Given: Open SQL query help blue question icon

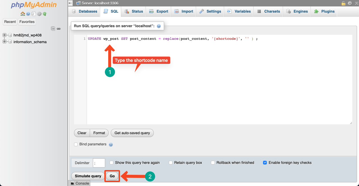Looking at the screenshot, I should coord(159,26).
